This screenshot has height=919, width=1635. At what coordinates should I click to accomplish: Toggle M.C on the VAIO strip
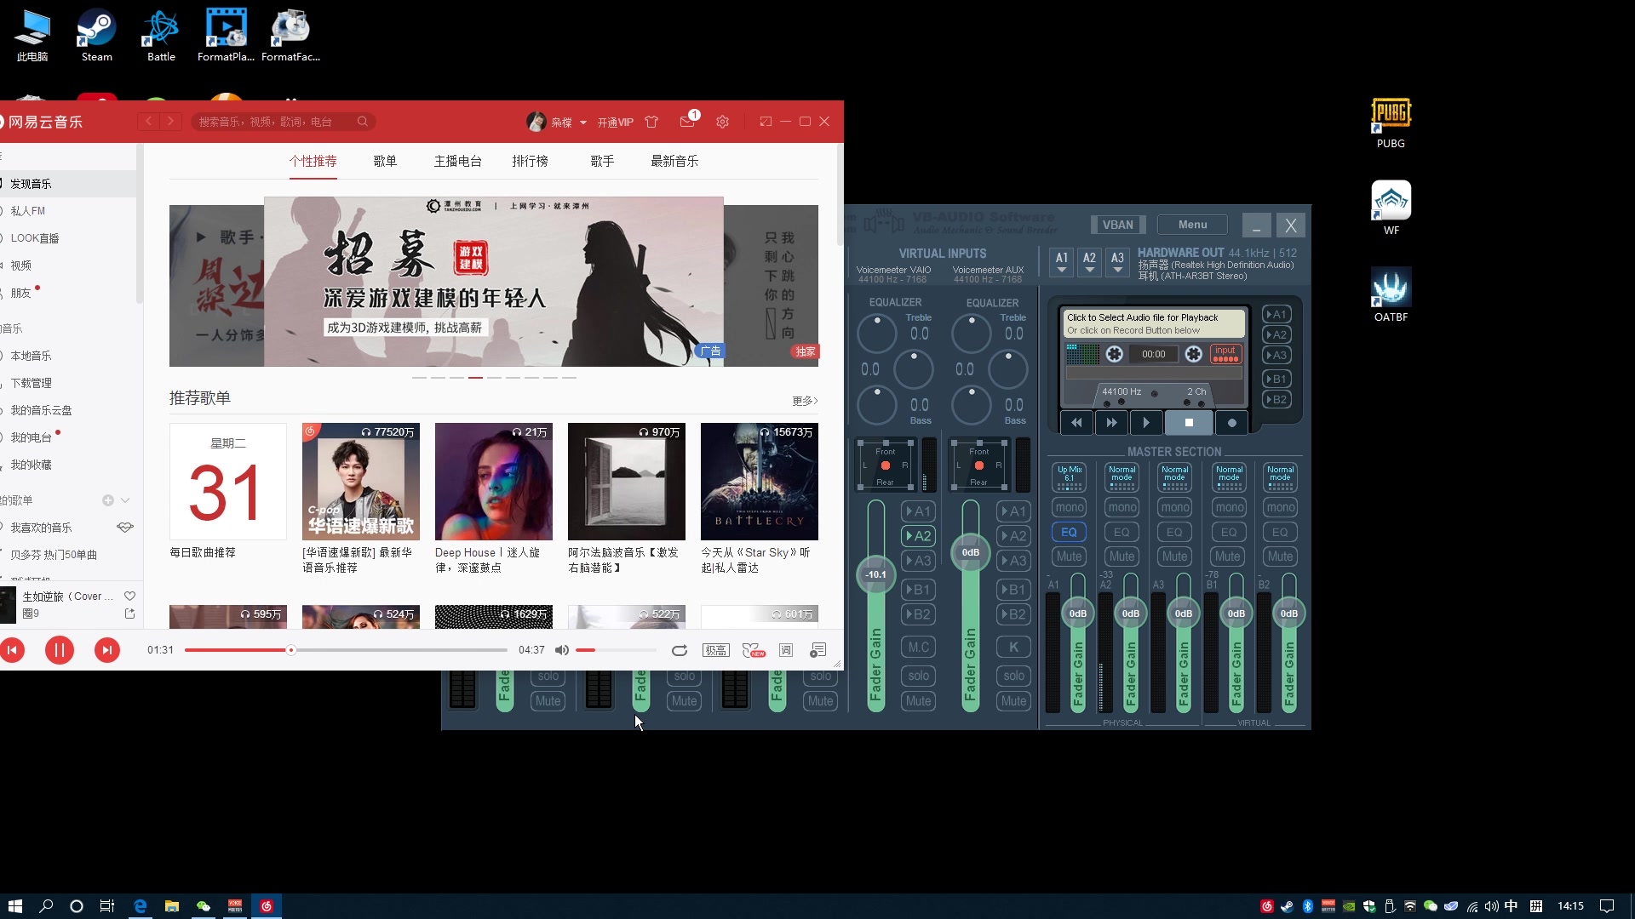[918, 647]
